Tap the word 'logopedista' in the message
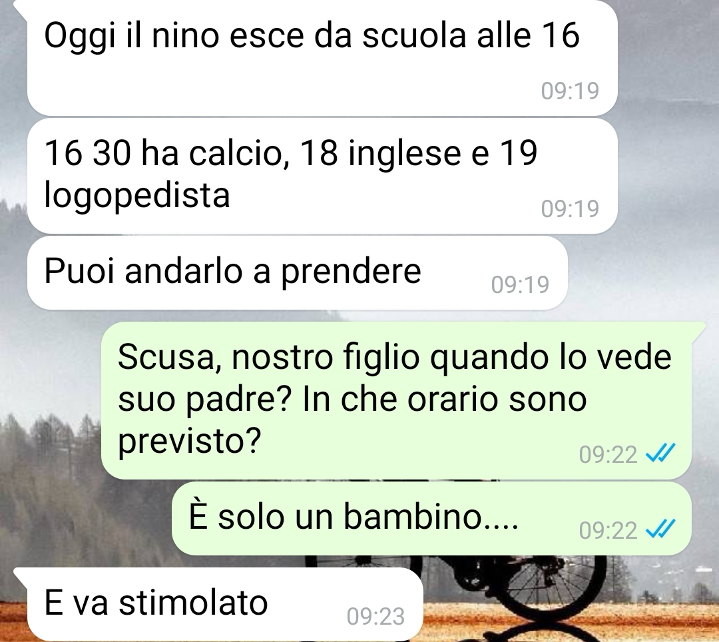719x642 pixels. tap(136, 195)
